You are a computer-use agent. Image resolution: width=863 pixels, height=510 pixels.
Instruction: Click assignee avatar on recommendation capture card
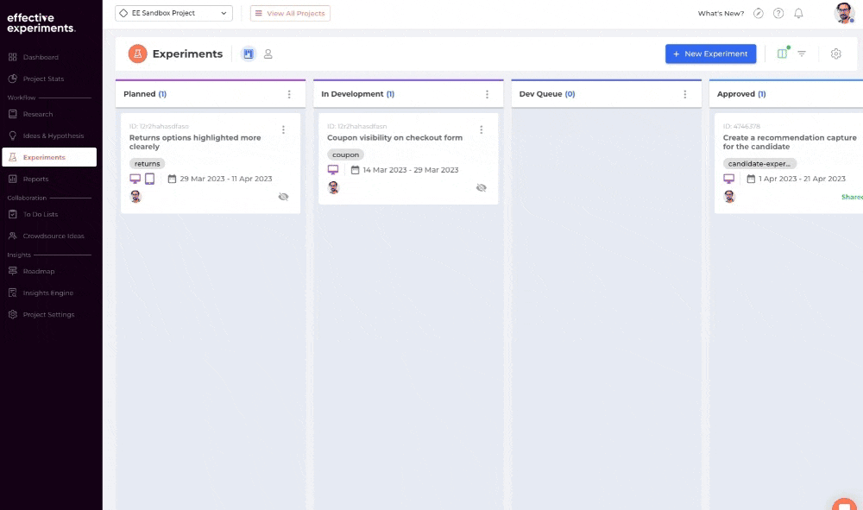point(729,197)
